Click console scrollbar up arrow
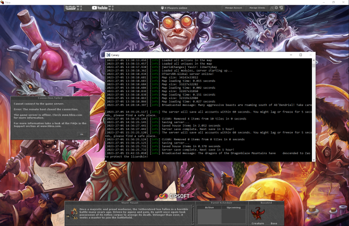The image size is (349, 226). pyautogui.click(x=314, y=60)
